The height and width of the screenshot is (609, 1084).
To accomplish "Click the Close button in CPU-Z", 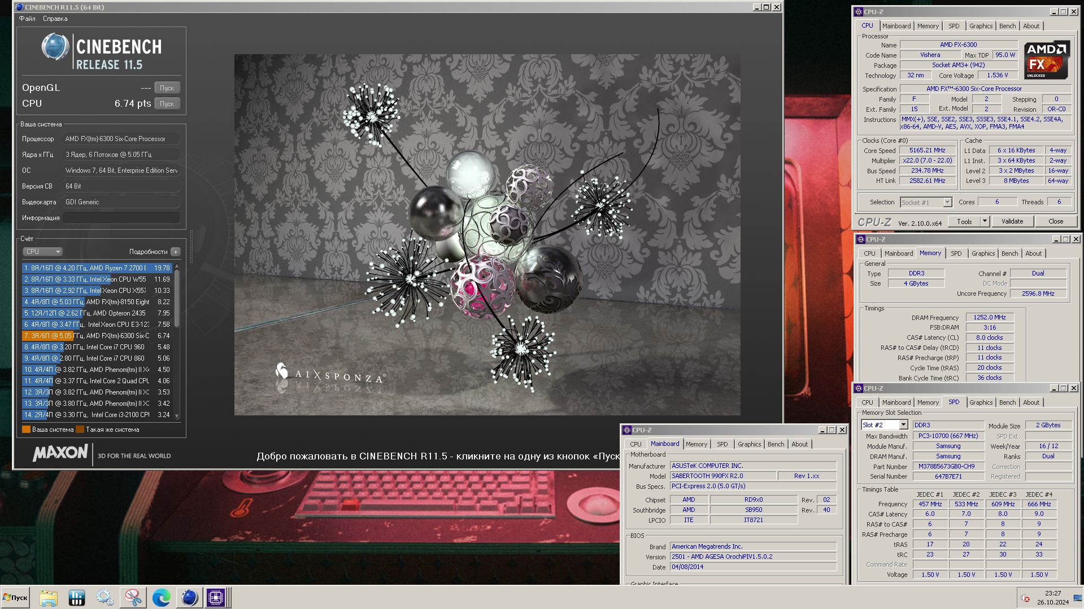I will coord(1056,221).
